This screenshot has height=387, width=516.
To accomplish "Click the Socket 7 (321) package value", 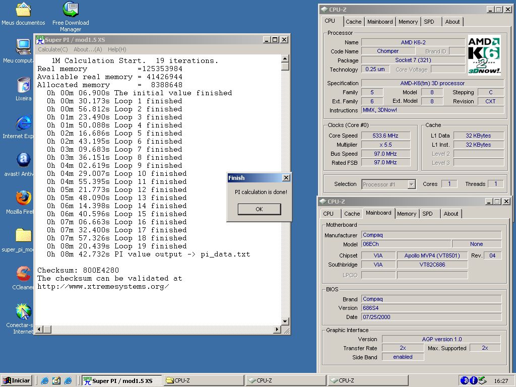I will (x=413, y=60).
